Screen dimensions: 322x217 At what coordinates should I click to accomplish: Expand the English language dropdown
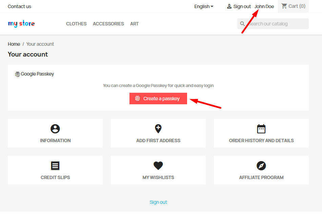coord(204,6)
